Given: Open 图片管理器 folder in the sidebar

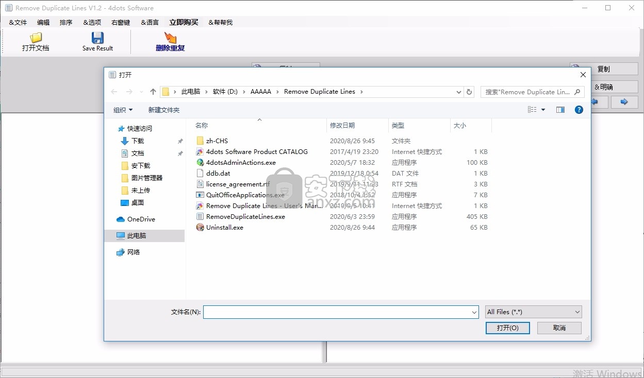Looking at the screenshot, I should click(x=147, y=178).
